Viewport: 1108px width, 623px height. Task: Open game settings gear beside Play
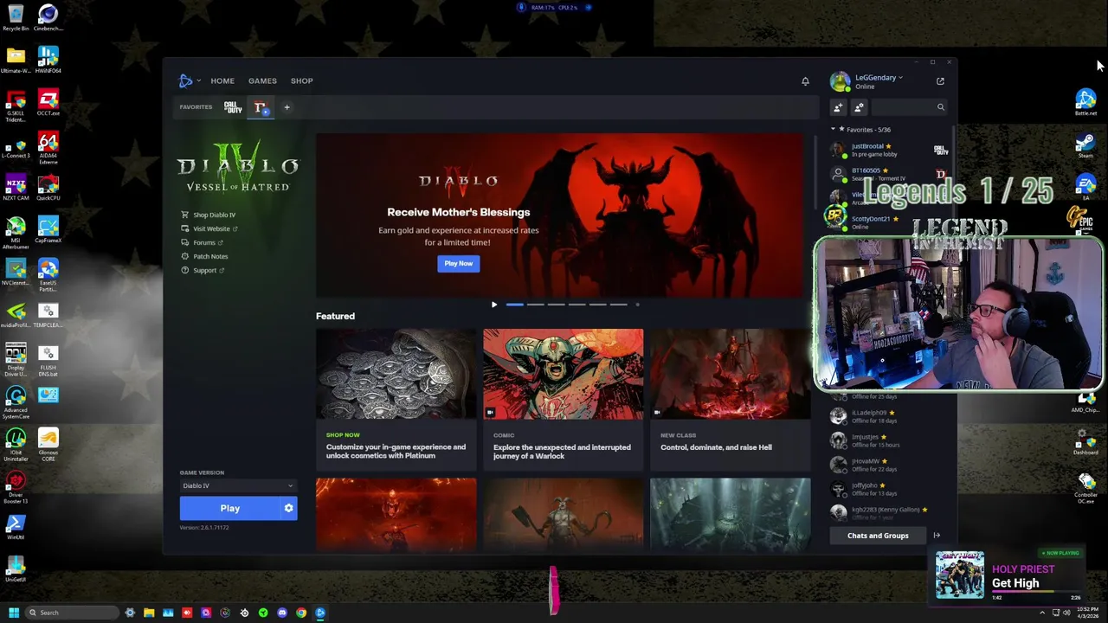pos(289,509)
